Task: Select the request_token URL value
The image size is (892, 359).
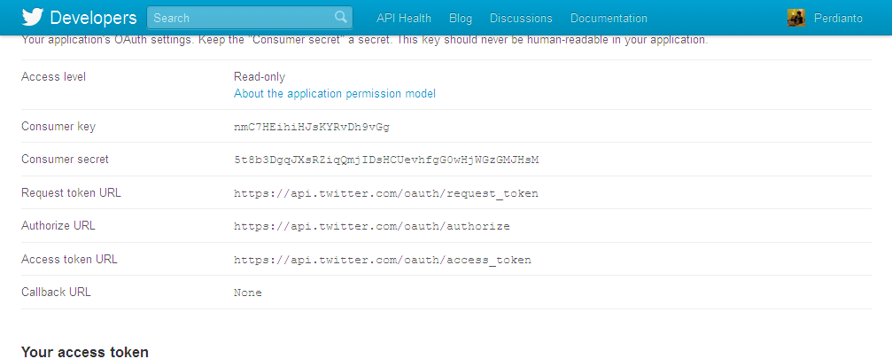Action: (x=385, y=193)
